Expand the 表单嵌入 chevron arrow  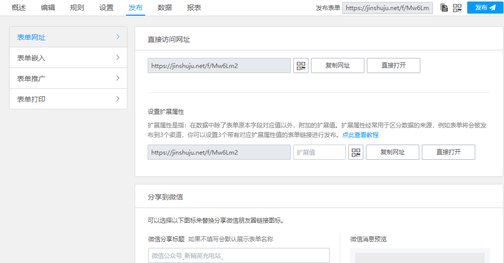[x=117, y=57]
